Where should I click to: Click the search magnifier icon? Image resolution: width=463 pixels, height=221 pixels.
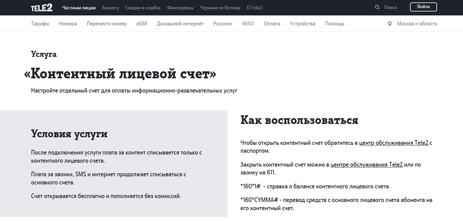point(377,7)
